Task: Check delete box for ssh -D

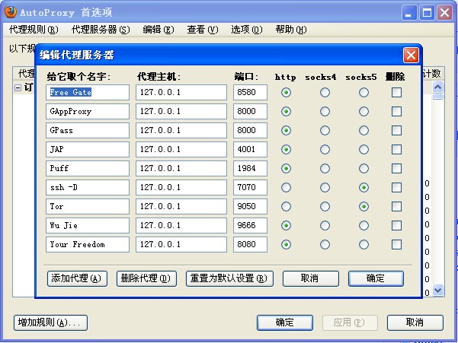Action: pos(396,187)
